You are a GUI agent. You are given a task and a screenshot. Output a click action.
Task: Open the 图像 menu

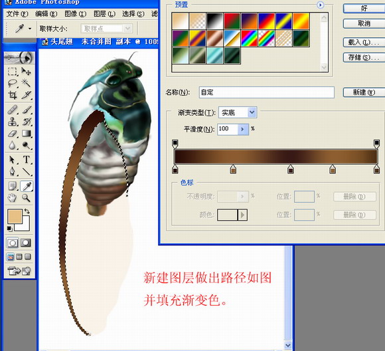[x=76, y=14]
